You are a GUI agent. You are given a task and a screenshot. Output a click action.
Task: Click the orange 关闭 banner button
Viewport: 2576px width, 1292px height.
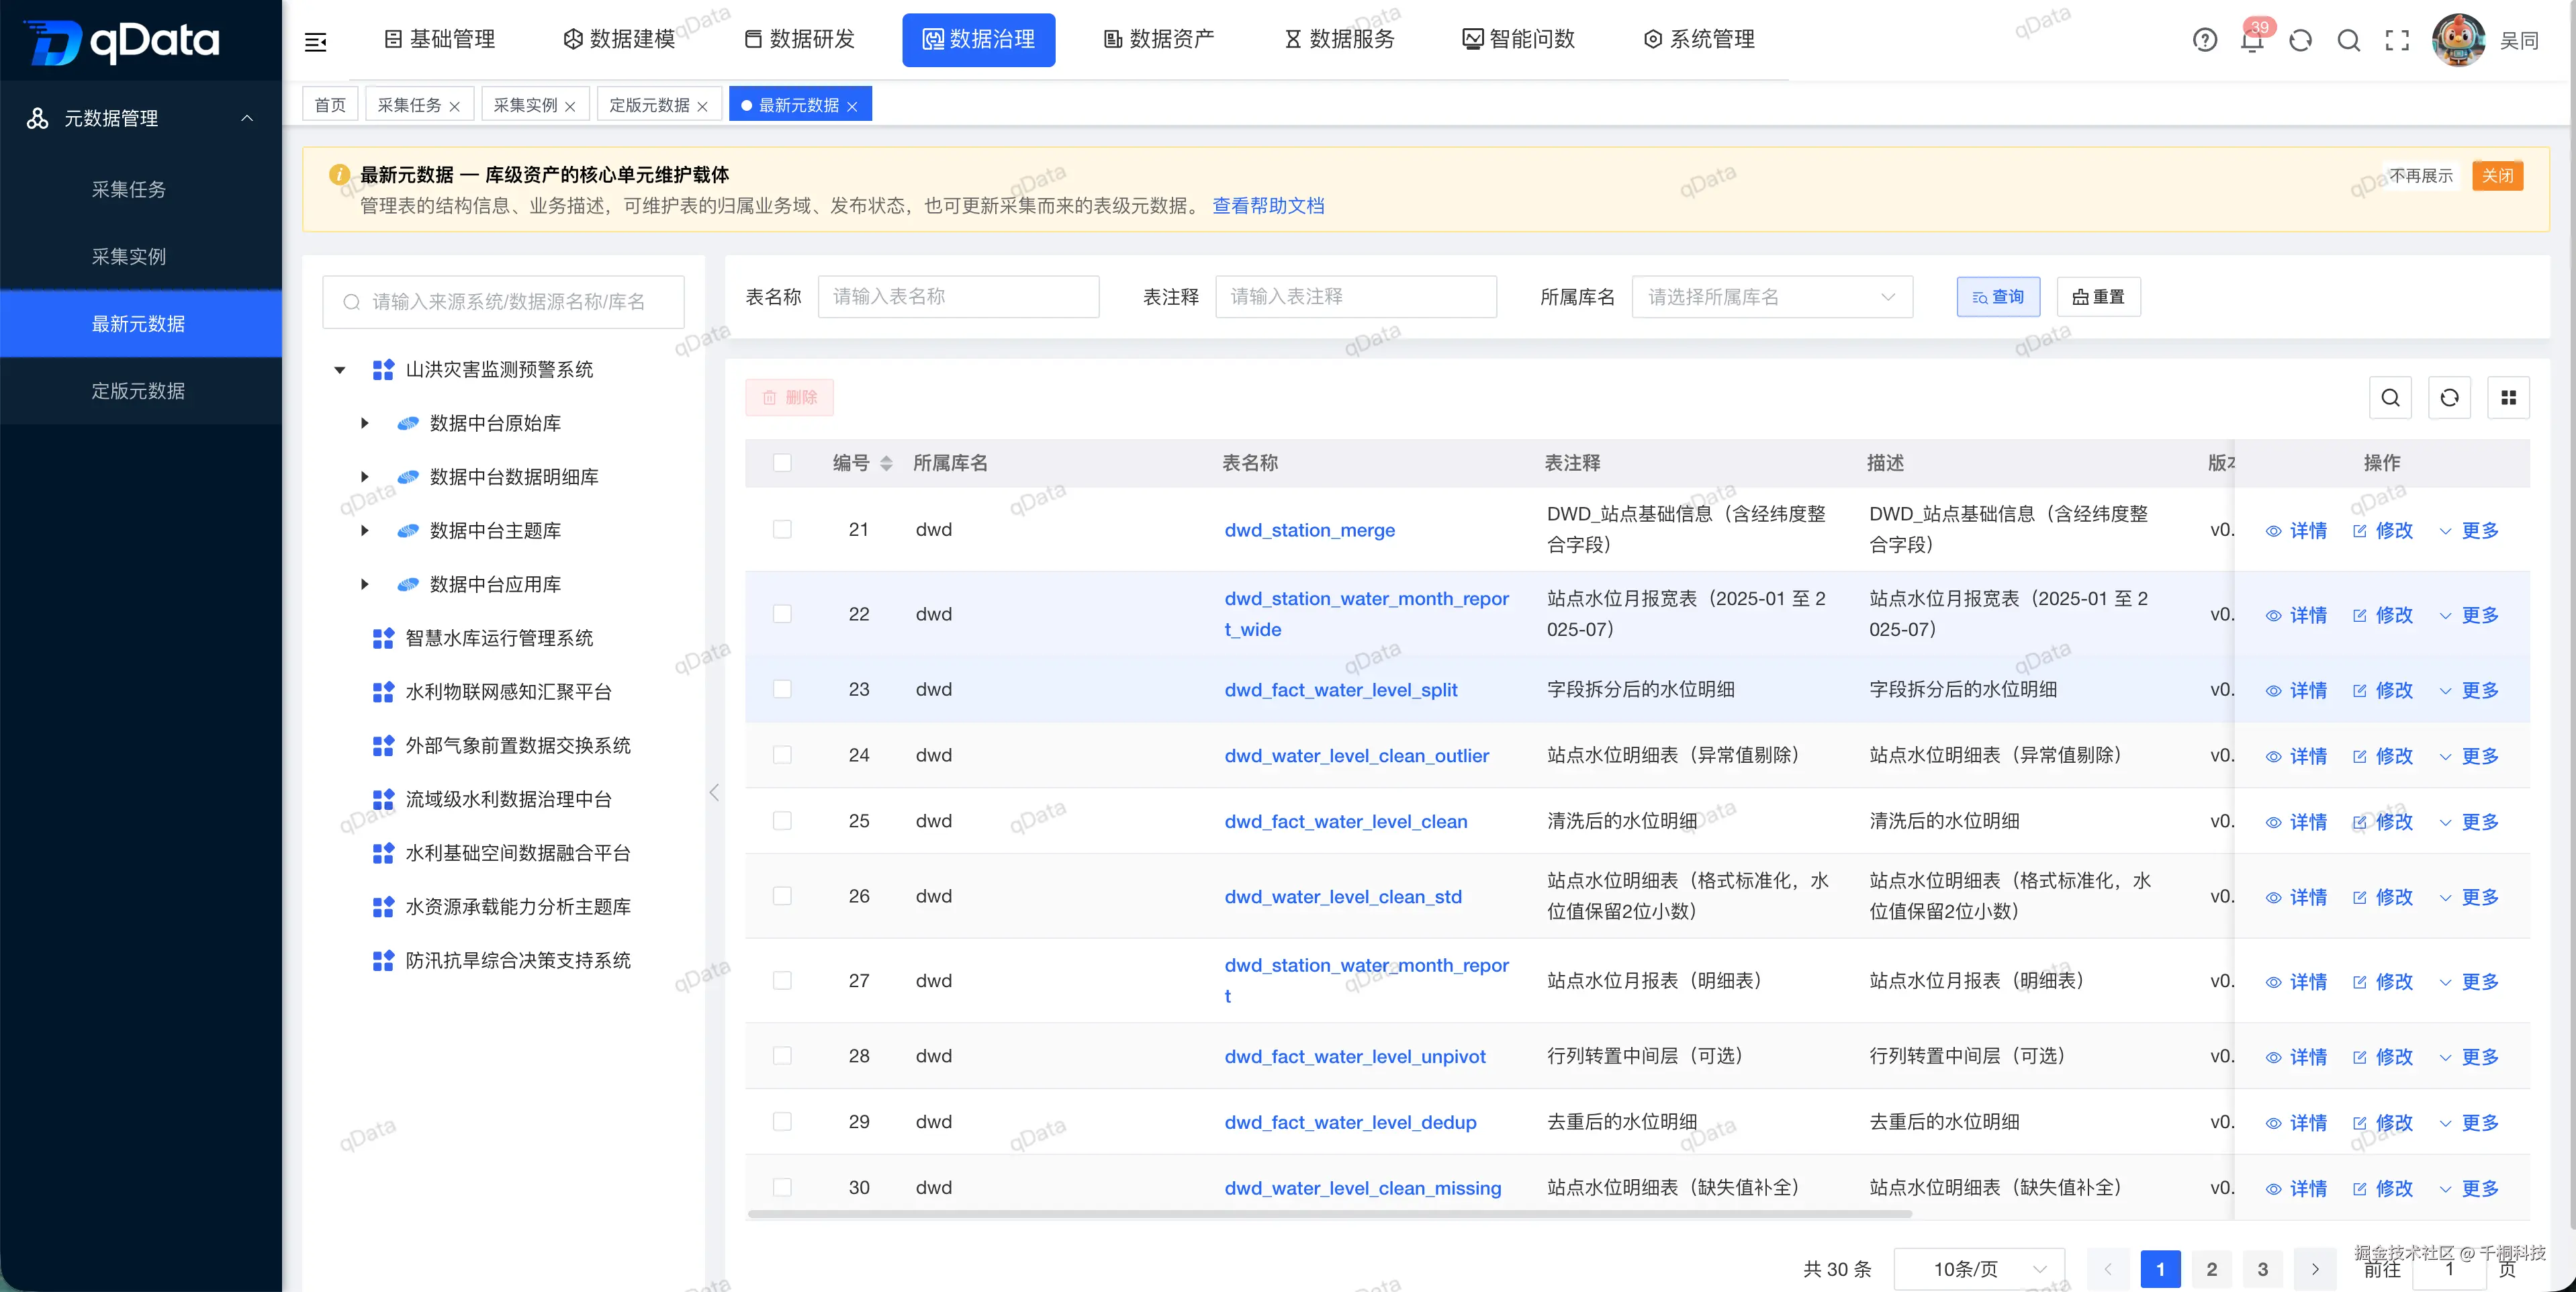[2497, 176]
